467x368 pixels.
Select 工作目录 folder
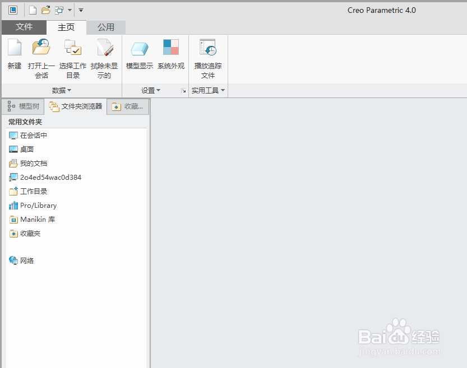tap(28, 192)
